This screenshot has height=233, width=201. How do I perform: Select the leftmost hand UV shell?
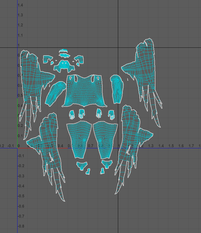pyautogui.click(x=72, y=114)
